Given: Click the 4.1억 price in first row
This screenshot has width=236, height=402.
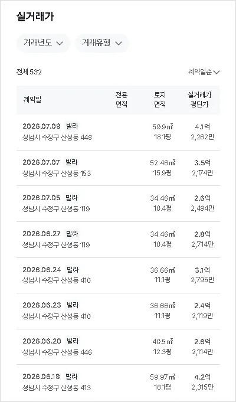Looking at the screenshot, I should 202,127.
